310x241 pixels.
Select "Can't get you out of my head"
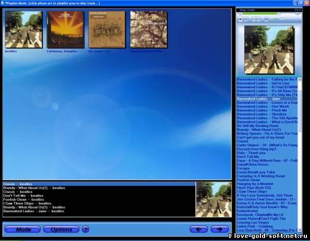(267, 137)
